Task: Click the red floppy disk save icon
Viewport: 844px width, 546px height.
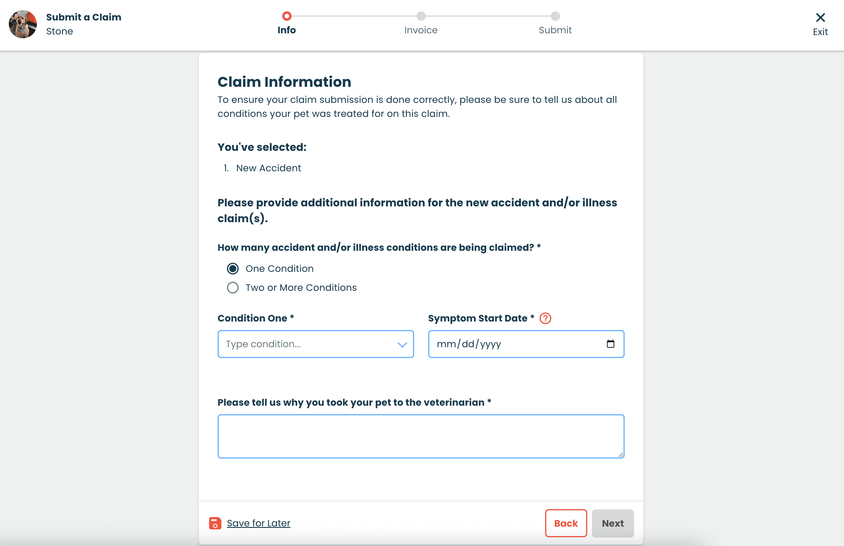Action: pos(215,523)
